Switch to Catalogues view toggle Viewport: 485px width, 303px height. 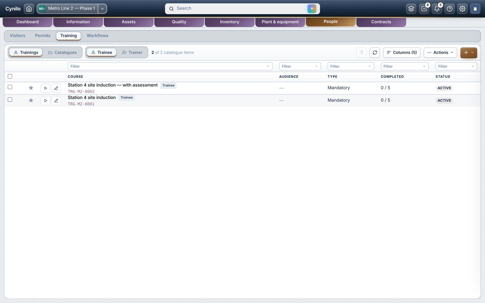pos(62,52)
